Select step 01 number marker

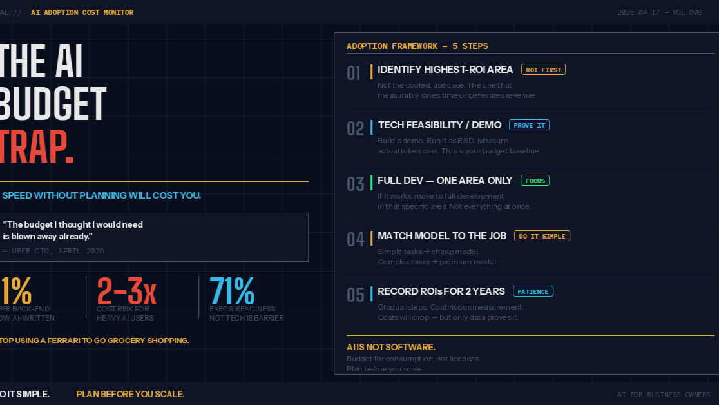pos(354,73)
